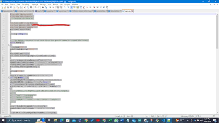Click the Open file toolbar icon

pos(5,7)
